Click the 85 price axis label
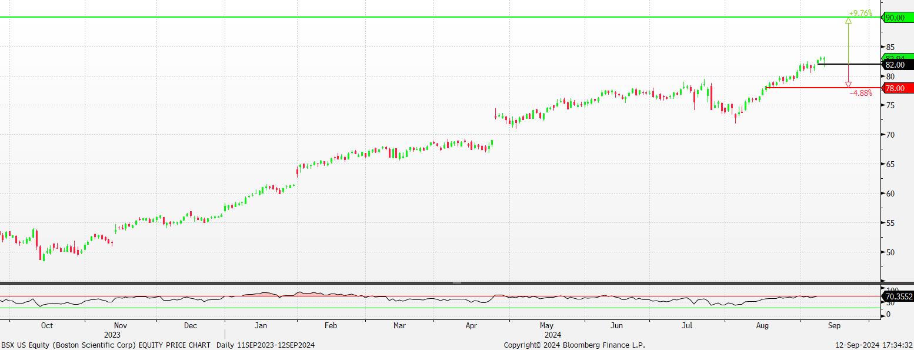The height and width of the screenshot is (350, 914). [890, 47]
